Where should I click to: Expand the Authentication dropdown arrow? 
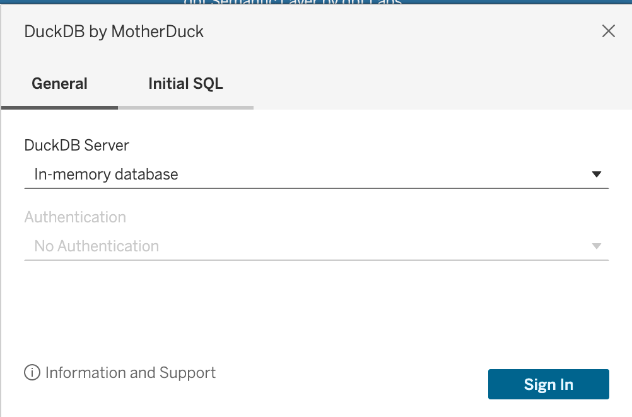point(597,246)
